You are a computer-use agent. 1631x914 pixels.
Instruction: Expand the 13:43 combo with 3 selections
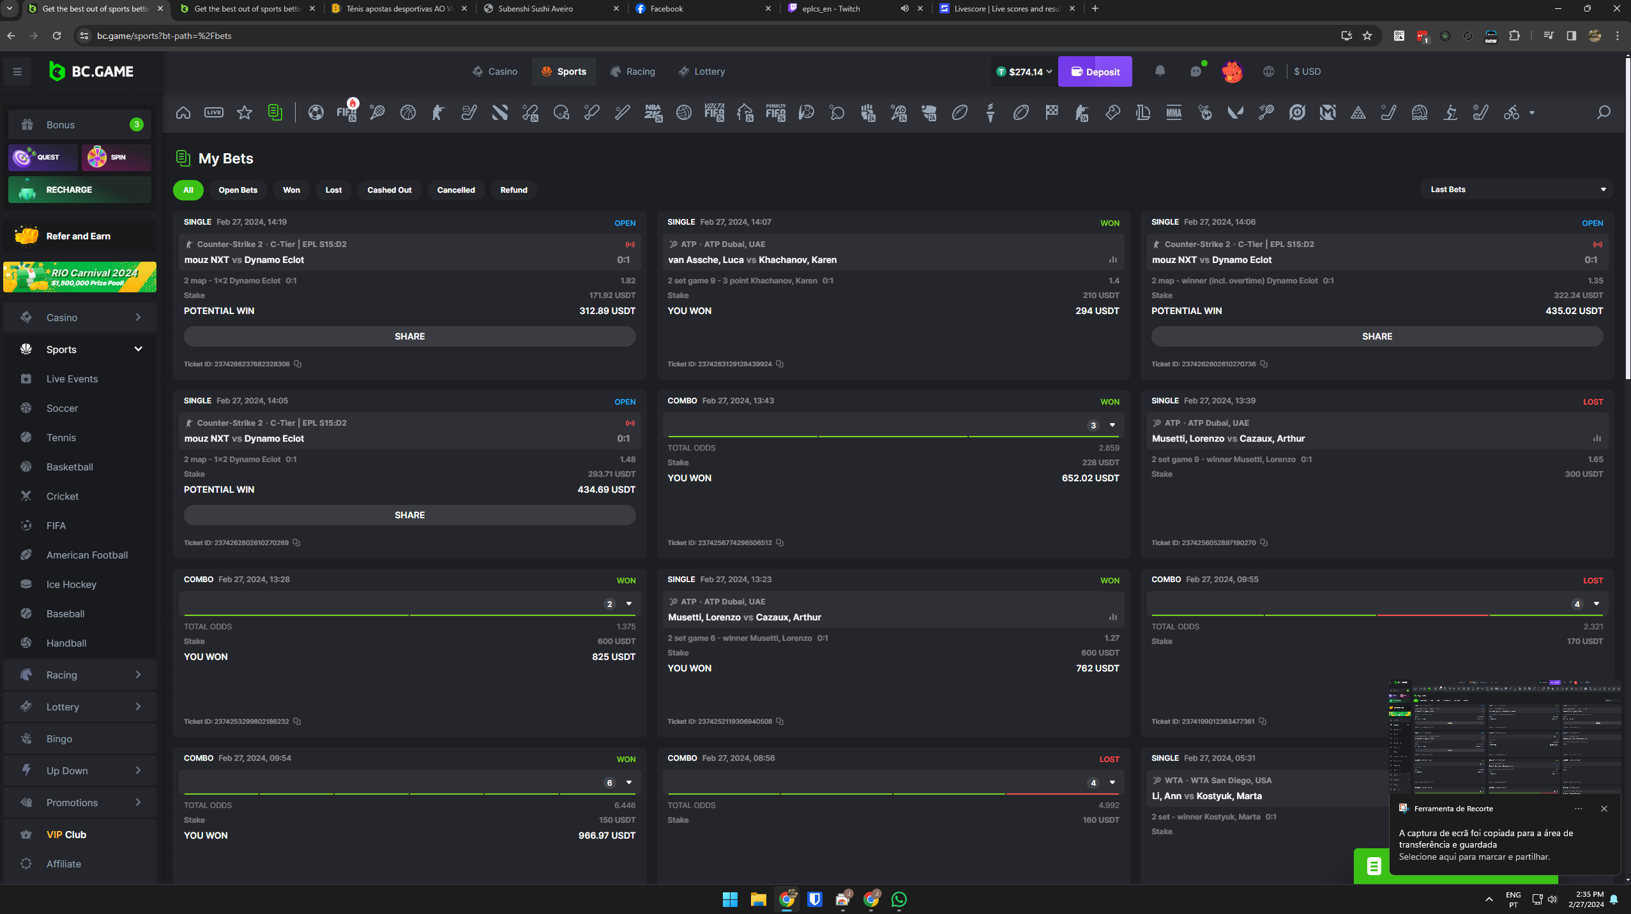point(1112,425)
